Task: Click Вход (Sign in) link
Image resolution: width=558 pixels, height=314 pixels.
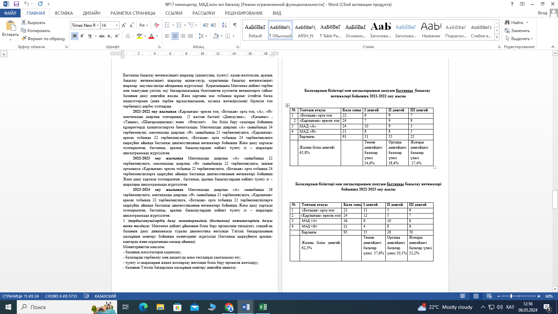Action: click(x=543, y=13)
